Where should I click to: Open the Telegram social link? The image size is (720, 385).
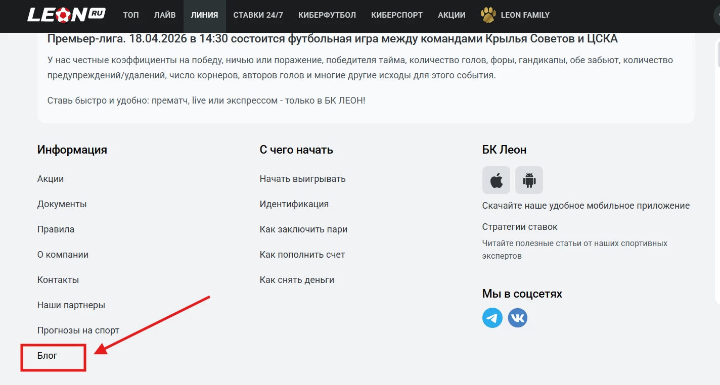click(492, 318)
